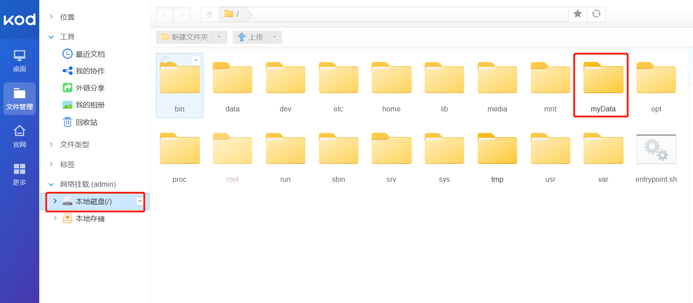Viewport: 693px width, 303px height.
Task: Open 最近文档 recent documents
Action: click(90, 54)
